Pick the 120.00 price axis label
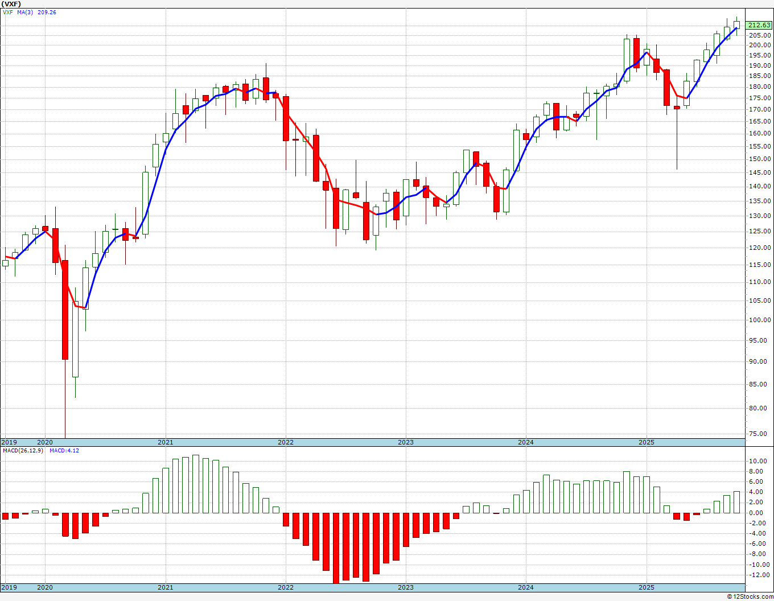The image size is (774, 601). (x=760, y=248)
